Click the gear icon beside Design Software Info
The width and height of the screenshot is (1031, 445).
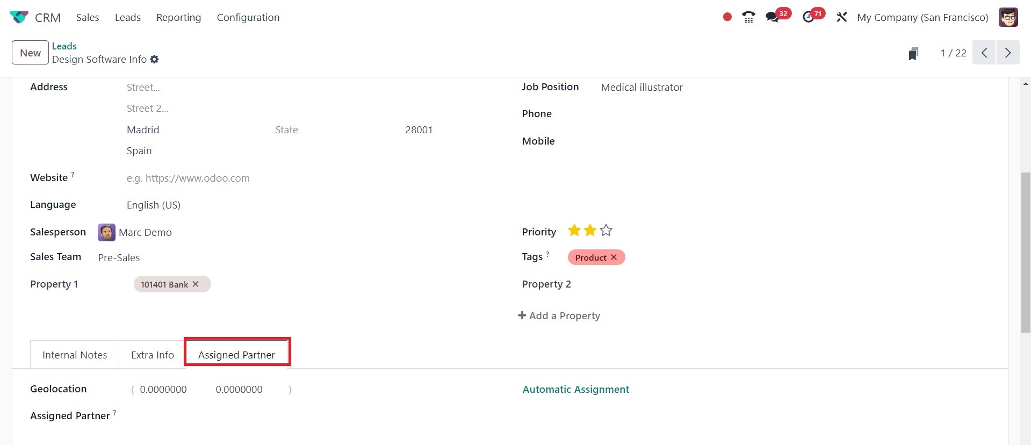(155, 60)
